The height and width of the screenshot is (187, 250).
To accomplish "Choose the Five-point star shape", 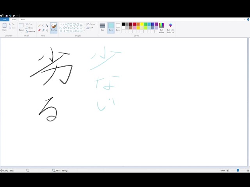I will [68, 31].
